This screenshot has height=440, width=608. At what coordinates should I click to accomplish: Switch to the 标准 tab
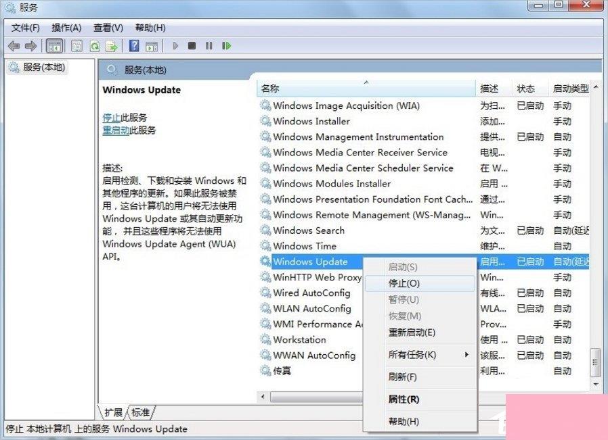pos(141,412)
